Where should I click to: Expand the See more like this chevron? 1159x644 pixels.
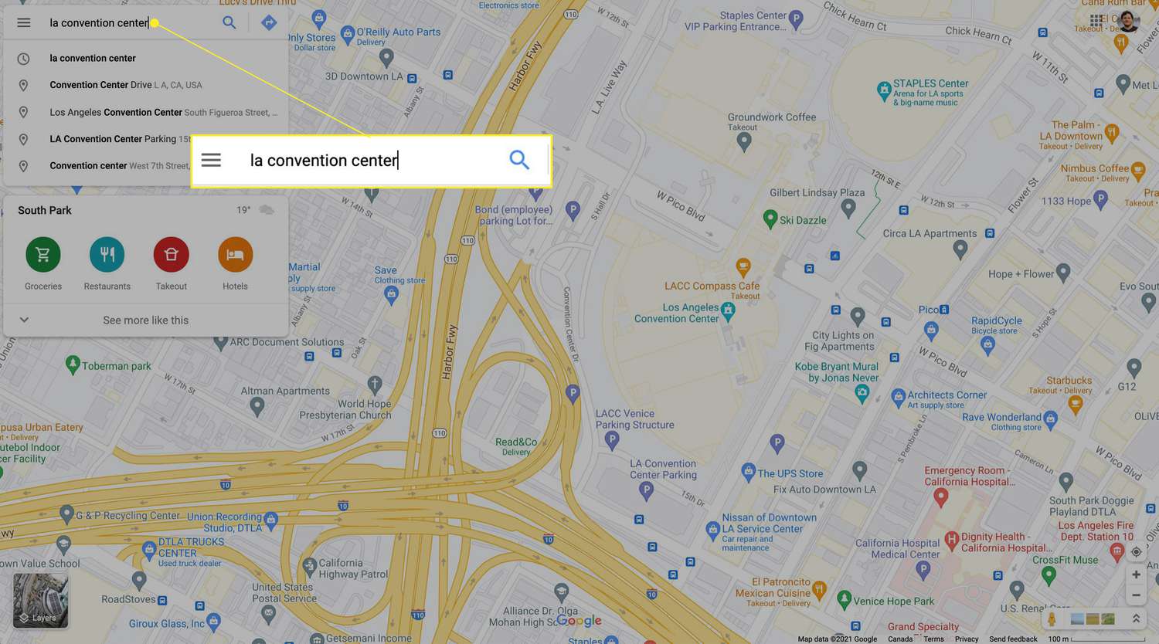click(24, 320)
